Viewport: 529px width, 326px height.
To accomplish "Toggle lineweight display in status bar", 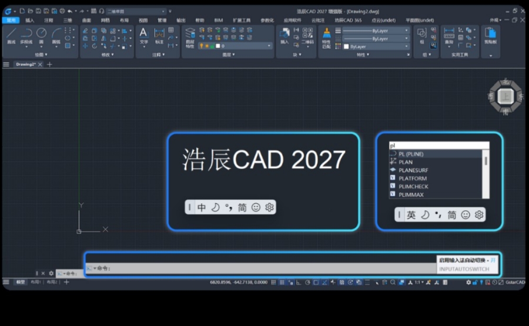I will (367, 282).
